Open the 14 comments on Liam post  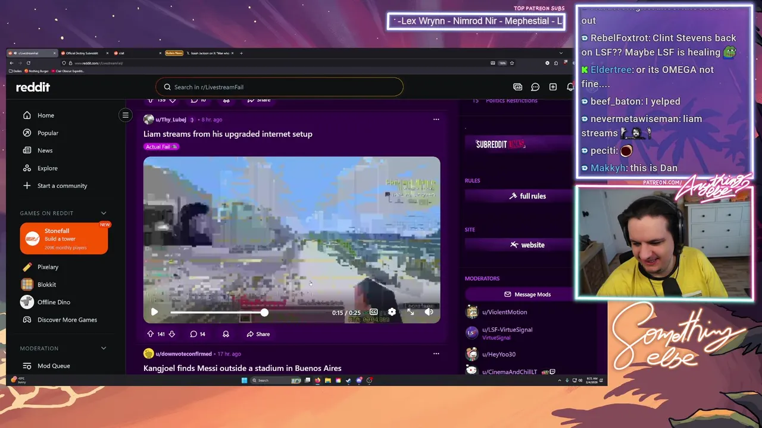pyautogui.click(x=198, y=334)
